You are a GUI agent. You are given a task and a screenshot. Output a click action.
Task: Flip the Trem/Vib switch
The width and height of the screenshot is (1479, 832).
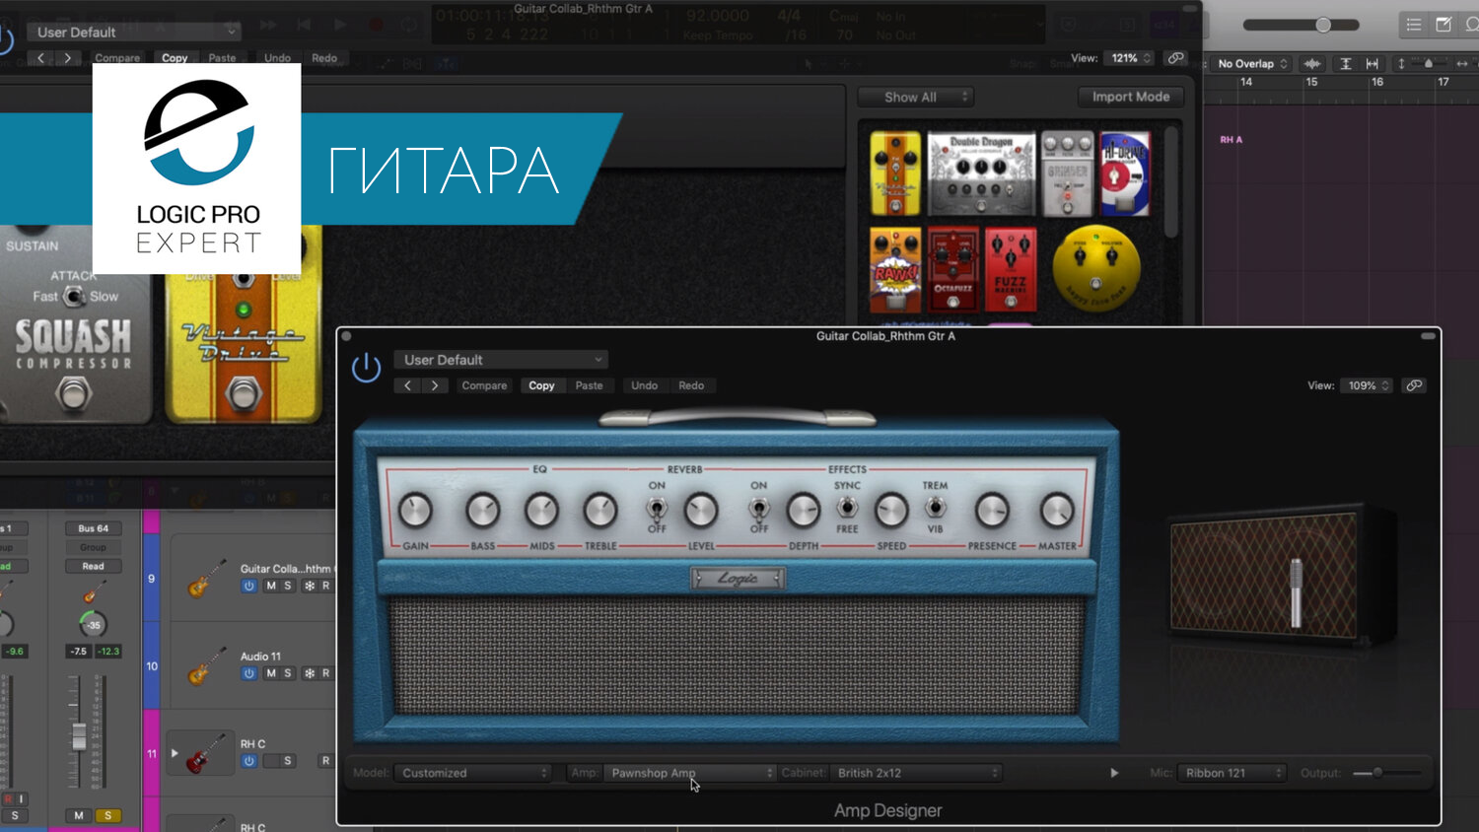(x=935, y=508)
